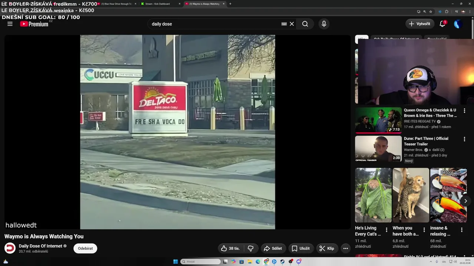Viewport: 474px width, 266px height.
Task: Save video with Uložit button
Action: (x=301, y=249)
